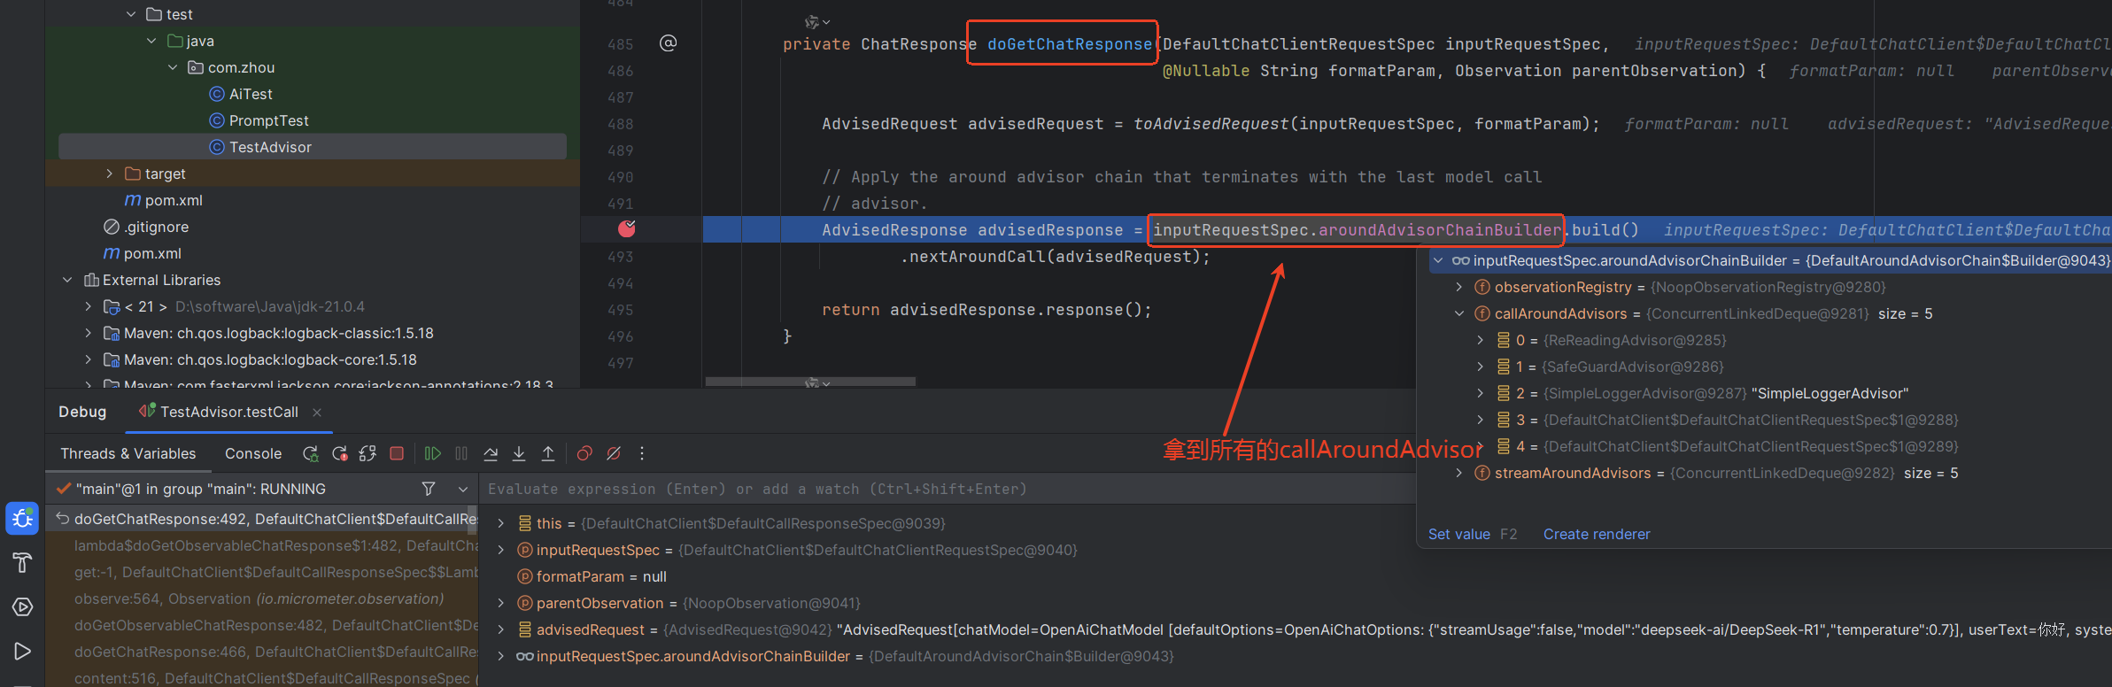Screen dimensions: 2112x687
Task: Expand the target folder
Action: [110, 174]
